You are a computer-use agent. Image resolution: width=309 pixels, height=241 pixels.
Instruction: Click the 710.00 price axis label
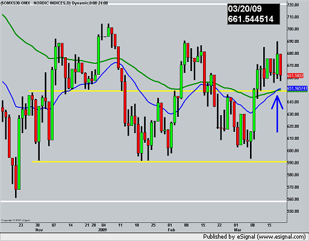point(293,17)
